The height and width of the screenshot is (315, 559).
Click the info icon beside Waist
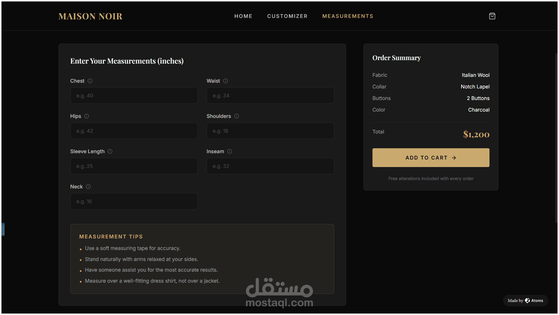226,81
